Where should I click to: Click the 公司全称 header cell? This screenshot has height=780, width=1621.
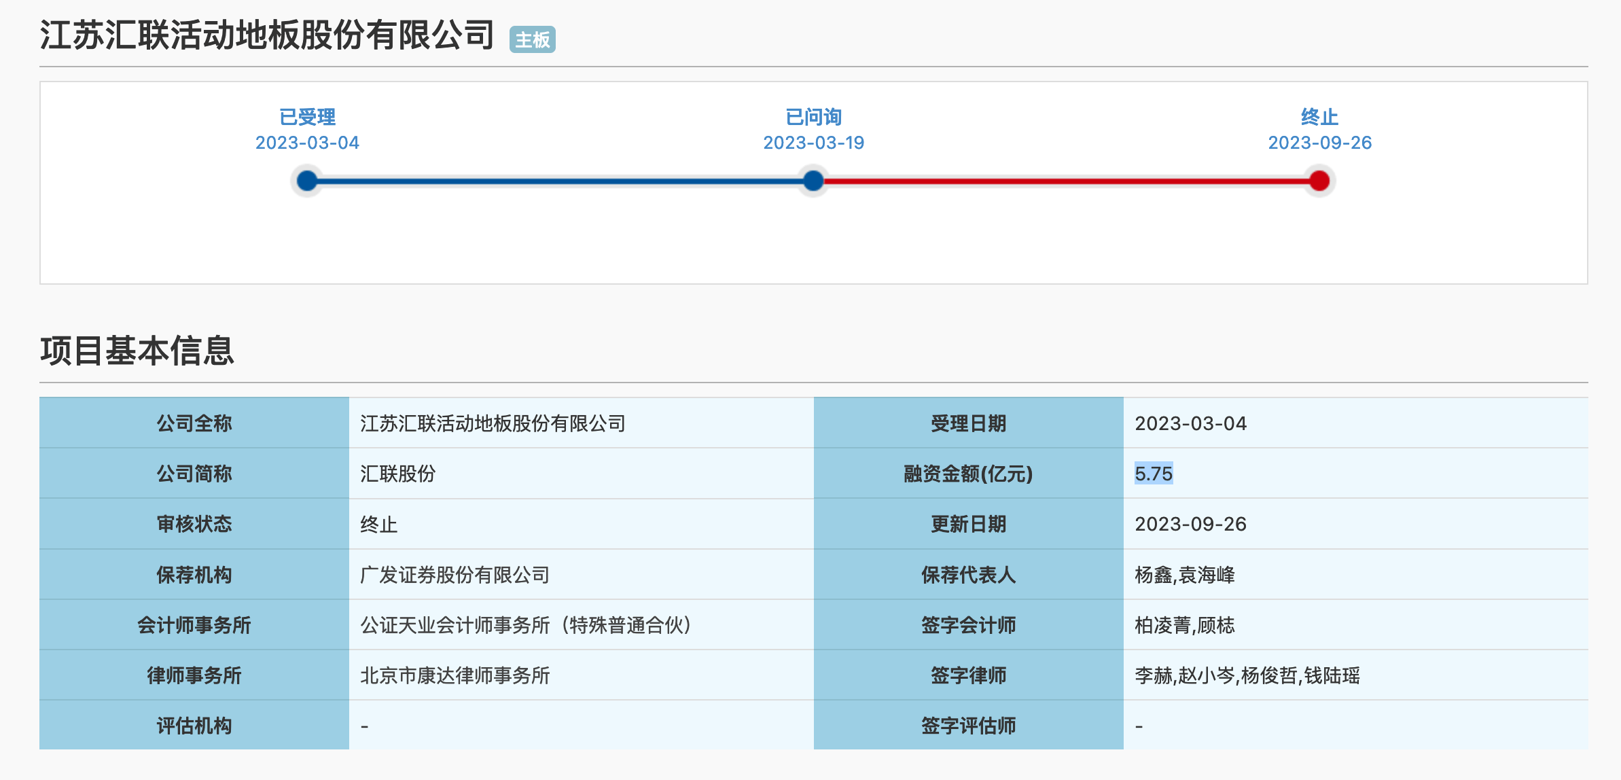[194, 423]
